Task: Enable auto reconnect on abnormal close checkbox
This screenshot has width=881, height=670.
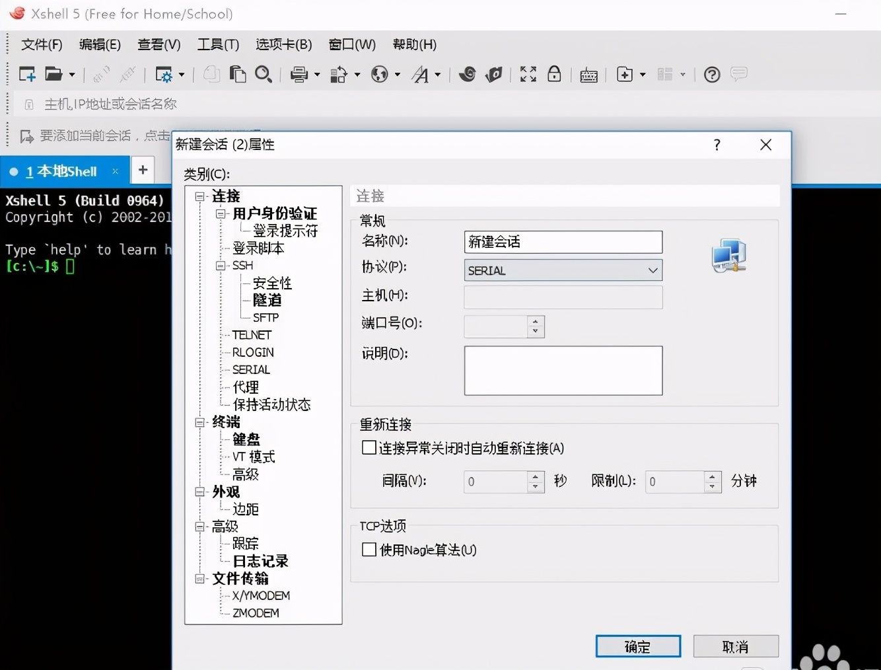Action: point(369,448)
